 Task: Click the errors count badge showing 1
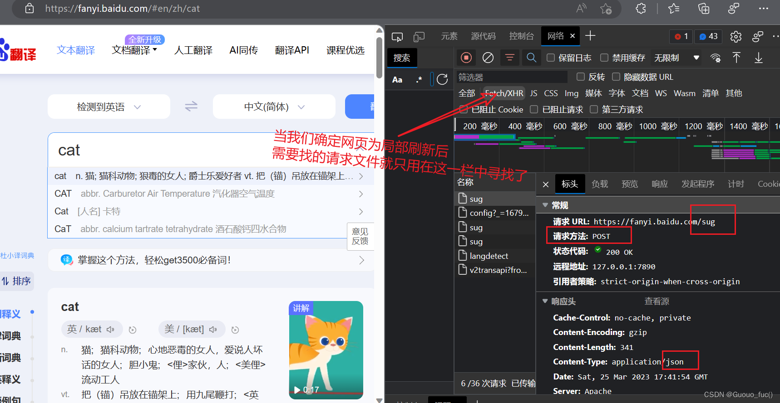pos(681,36)
